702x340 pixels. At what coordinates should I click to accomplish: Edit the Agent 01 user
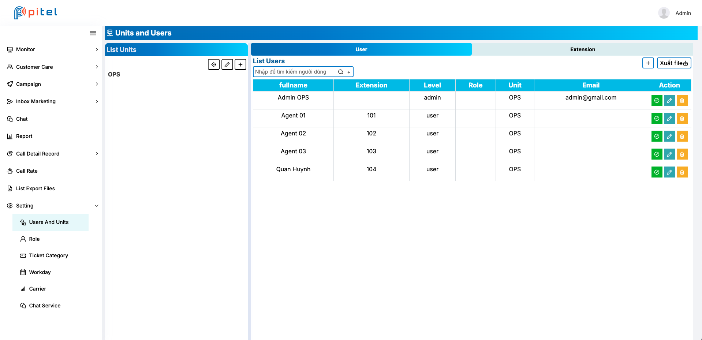click(x=669, y=118)
